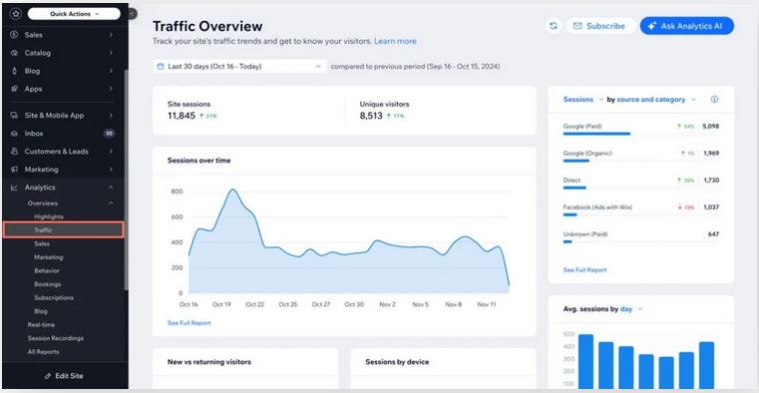Click the info icon in Sessions panel

click(714, 99)
